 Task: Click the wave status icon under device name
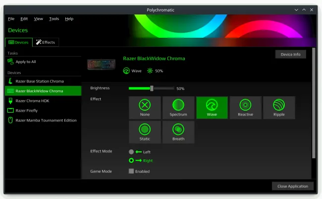click(x=126, y=71)
